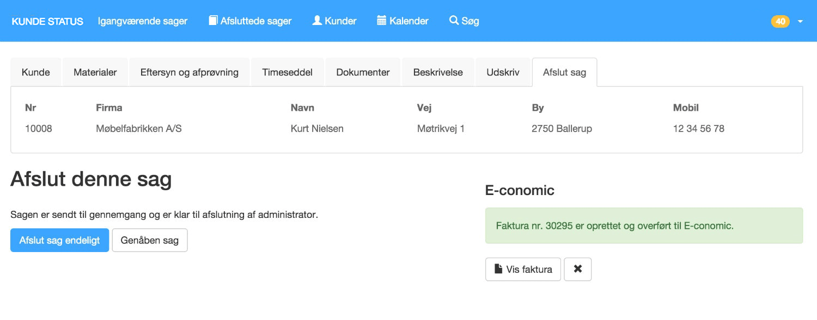Image resolution: width=817 pixels, height=320 pixels.
Task: Select the Kunde tab
Action: [36, 72]
